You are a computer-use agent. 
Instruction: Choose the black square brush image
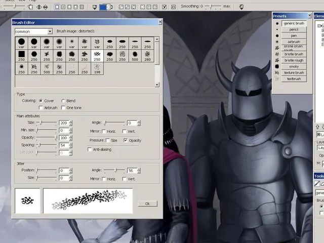(x=21, y=56)
